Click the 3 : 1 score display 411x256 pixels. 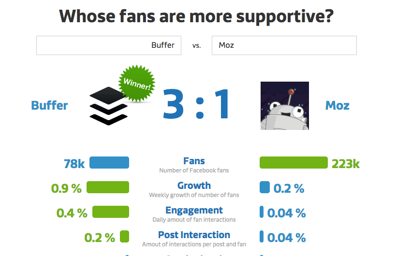click(196, 105)
